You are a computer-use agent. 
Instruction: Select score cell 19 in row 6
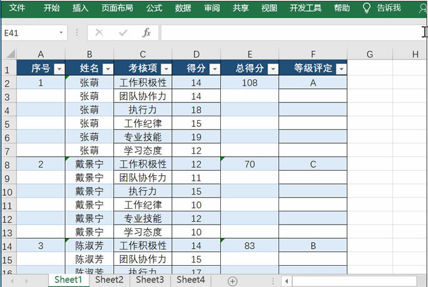[x=196, y=137]
